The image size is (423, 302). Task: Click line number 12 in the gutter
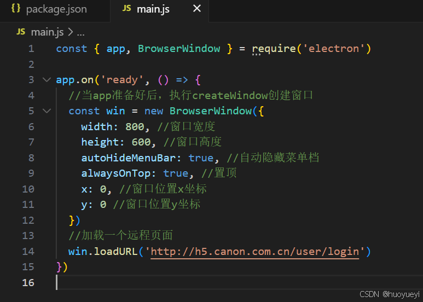tap(28, 220)
